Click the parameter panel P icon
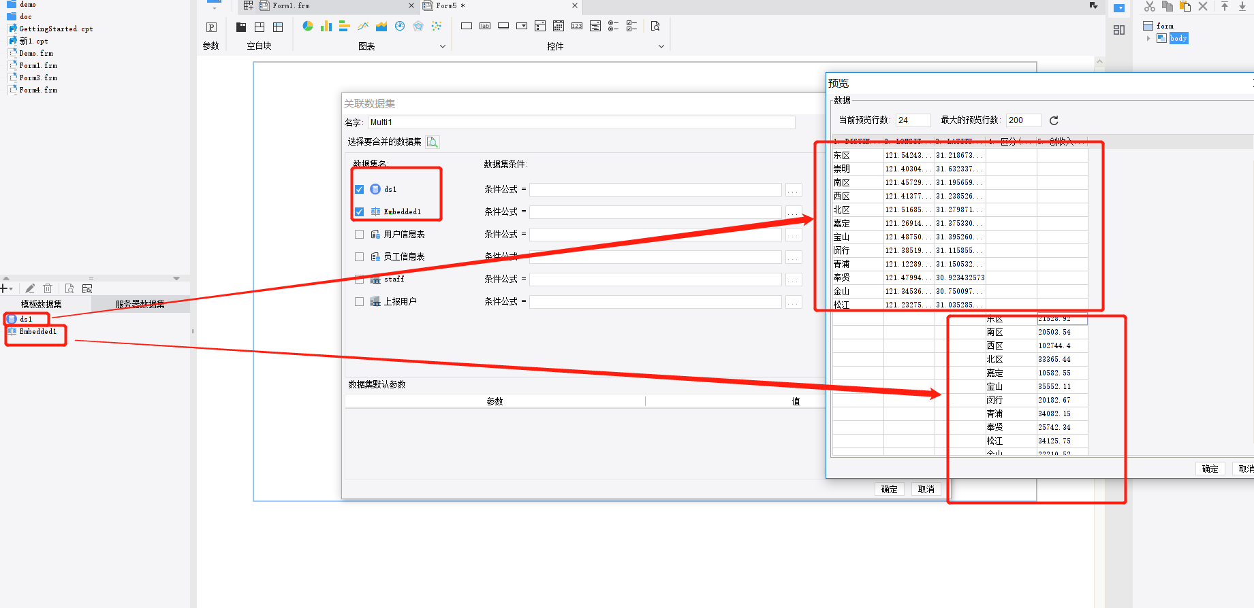This screenshot has height=608, width=1254. (211, 27)
